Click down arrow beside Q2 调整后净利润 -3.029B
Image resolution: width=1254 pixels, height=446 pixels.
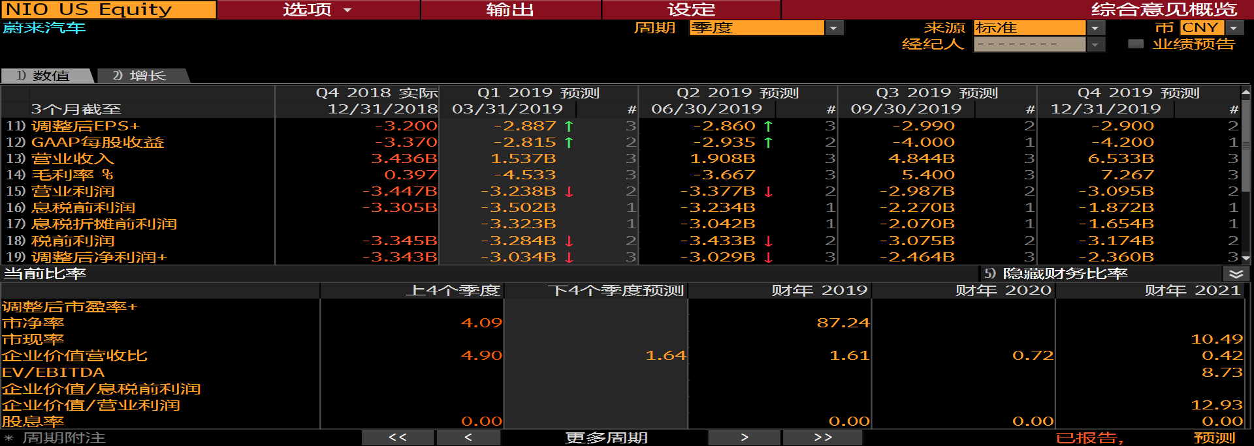pyautogui.click(x=768, y=257)
